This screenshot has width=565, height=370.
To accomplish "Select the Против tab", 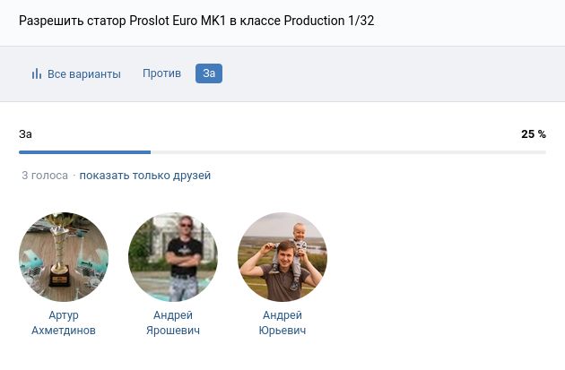I will (161, 73).
